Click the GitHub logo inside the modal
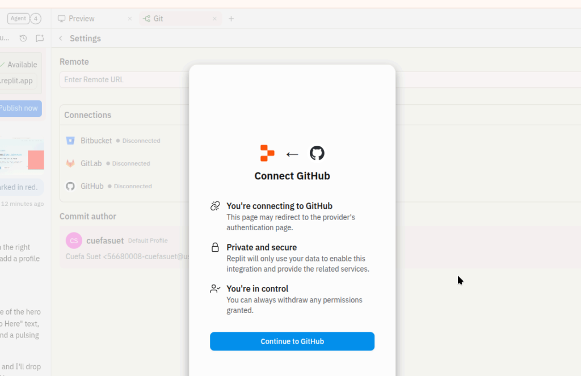This screenshot has width=581, height=376. point(317,153)
